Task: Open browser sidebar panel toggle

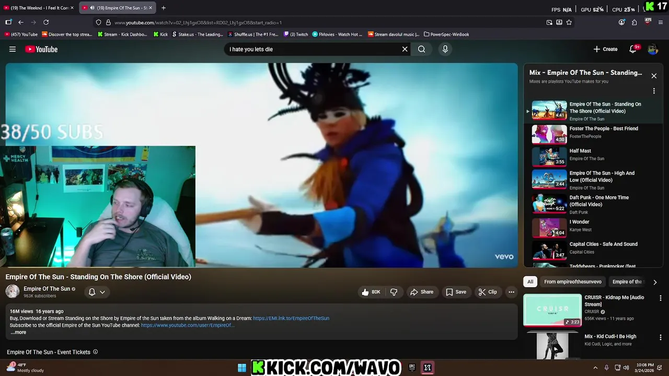Action: click(8, 22)
